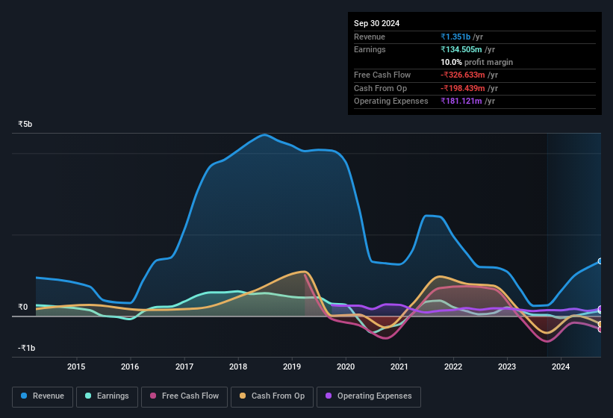Select the 2015 x-axis label
Screen dimensions: 613x418
[76, 366]
